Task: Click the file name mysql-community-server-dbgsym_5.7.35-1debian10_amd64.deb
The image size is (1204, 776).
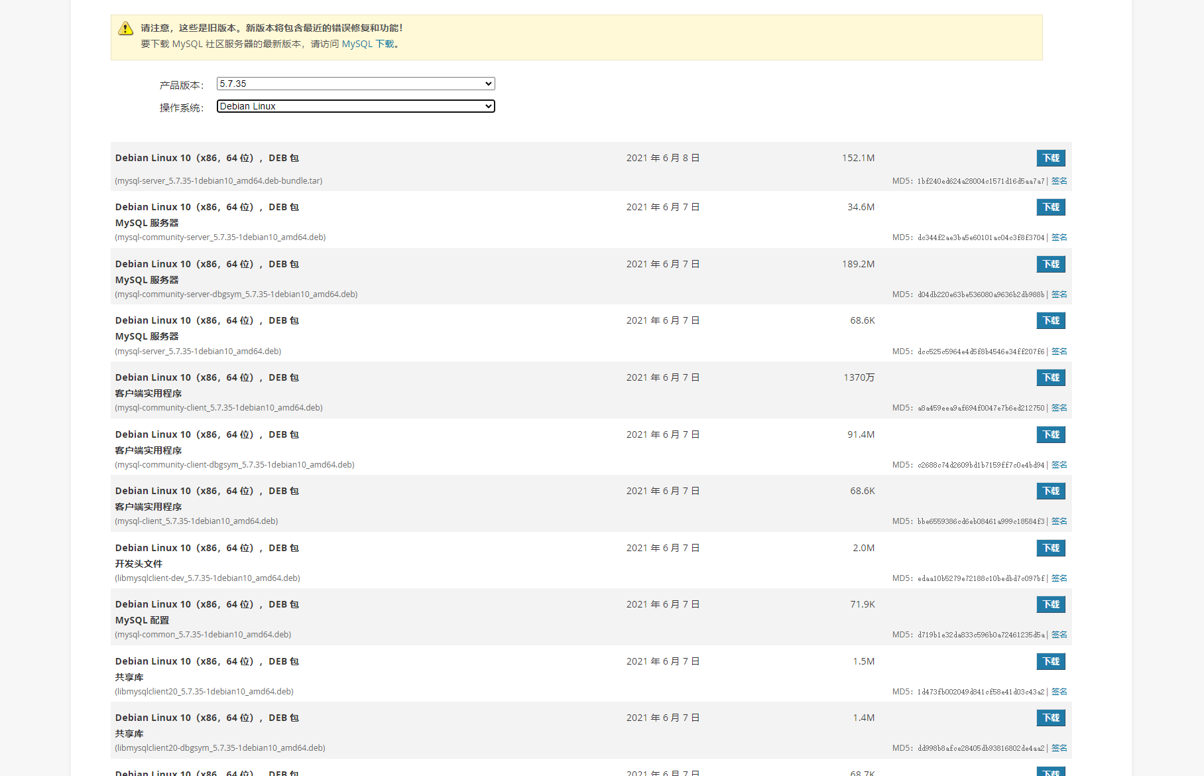Action: (236, 294)
